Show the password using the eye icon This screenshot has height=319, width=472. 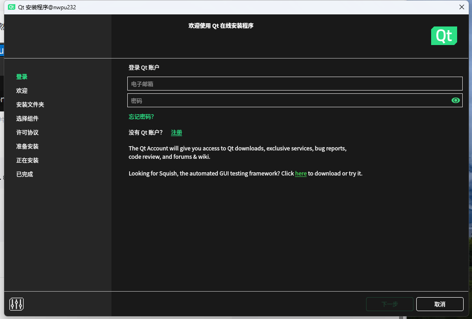point(456,100)
